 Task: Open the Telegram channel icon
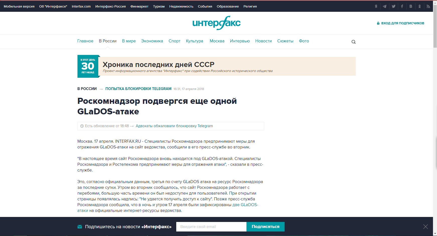(385, 6)
